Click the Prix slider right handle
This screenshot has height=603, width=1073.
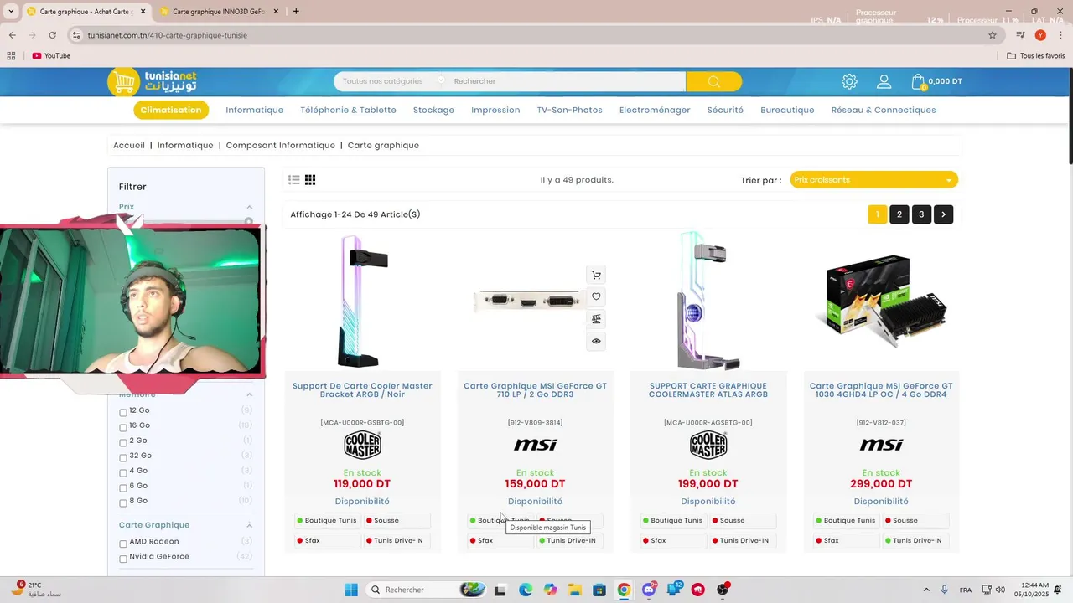point(249,222)
